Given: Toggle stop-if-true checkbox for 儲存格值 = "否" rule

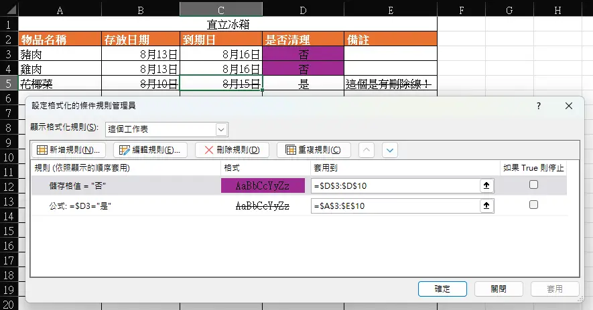Looking at the screenshot, I should tap(533, 185).
